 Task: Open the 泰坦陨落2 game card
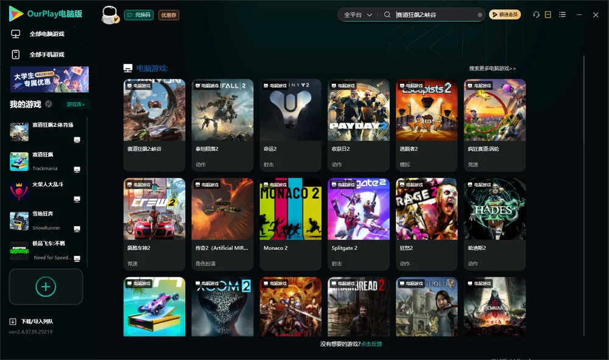pos(222,125)
